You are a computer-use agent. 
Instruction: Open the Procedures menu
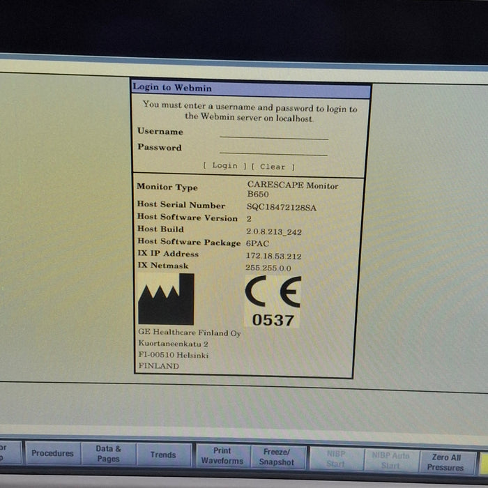click(x=52, y=453)
